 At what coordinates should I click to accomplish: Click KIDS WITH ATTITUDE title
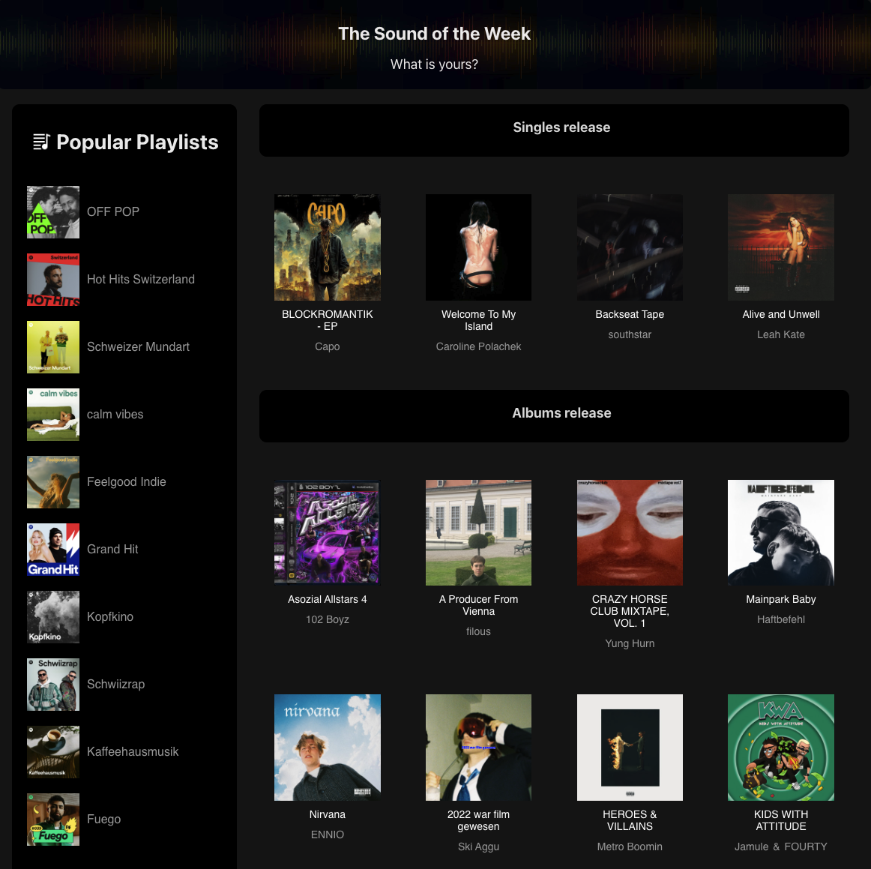(x=781, y=820)
